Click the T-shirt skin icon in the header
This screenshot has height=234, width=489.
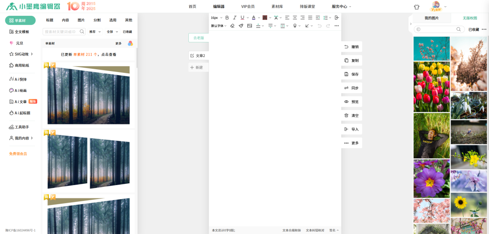(417, 6)
